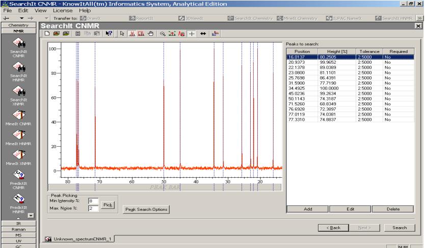The width and height of the screenshot is (425, 248).
Task: Click the back navigation arrow in the toolbar
Action: click(x=6, y=18)
